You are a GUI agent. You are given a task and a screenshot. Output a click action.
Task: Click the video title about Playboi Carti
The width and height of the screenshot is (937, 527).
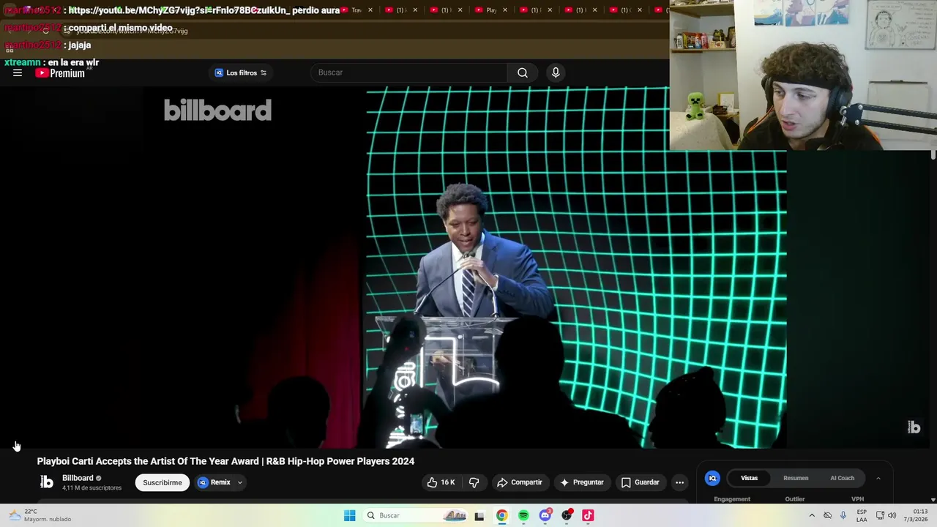click(x=225, y=461)
